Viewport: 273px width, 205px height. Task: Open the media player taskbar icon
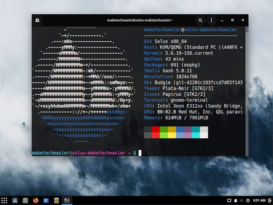click(x=45, y=201)
